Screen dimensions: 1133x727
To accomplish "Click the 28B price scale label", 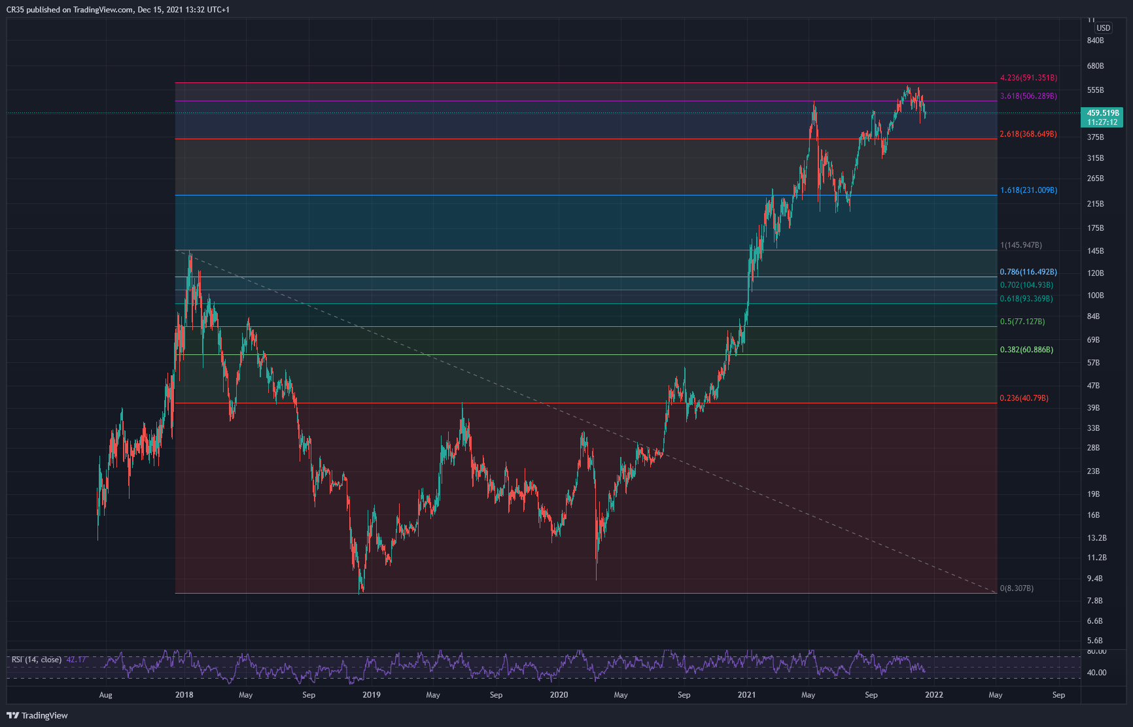I will pyautogui.click(x=1093, y=448).
